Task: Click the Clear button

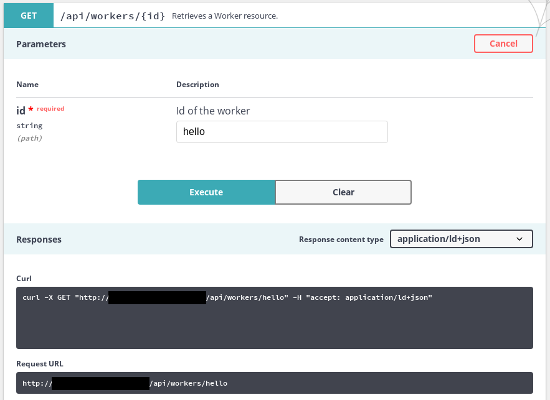Action: [x=343, y=192]
